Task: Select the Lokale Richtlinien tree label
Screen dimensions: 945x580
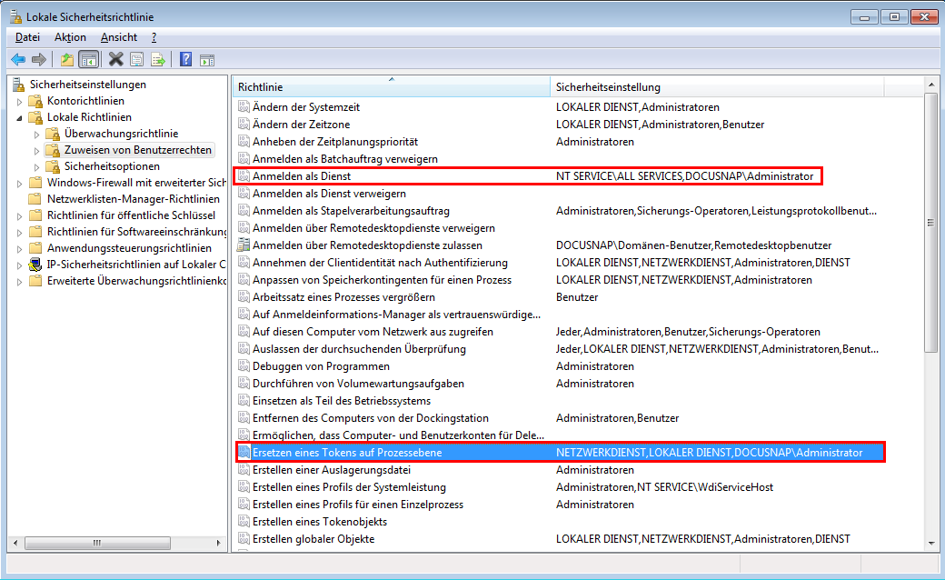Action: point(89,117)
